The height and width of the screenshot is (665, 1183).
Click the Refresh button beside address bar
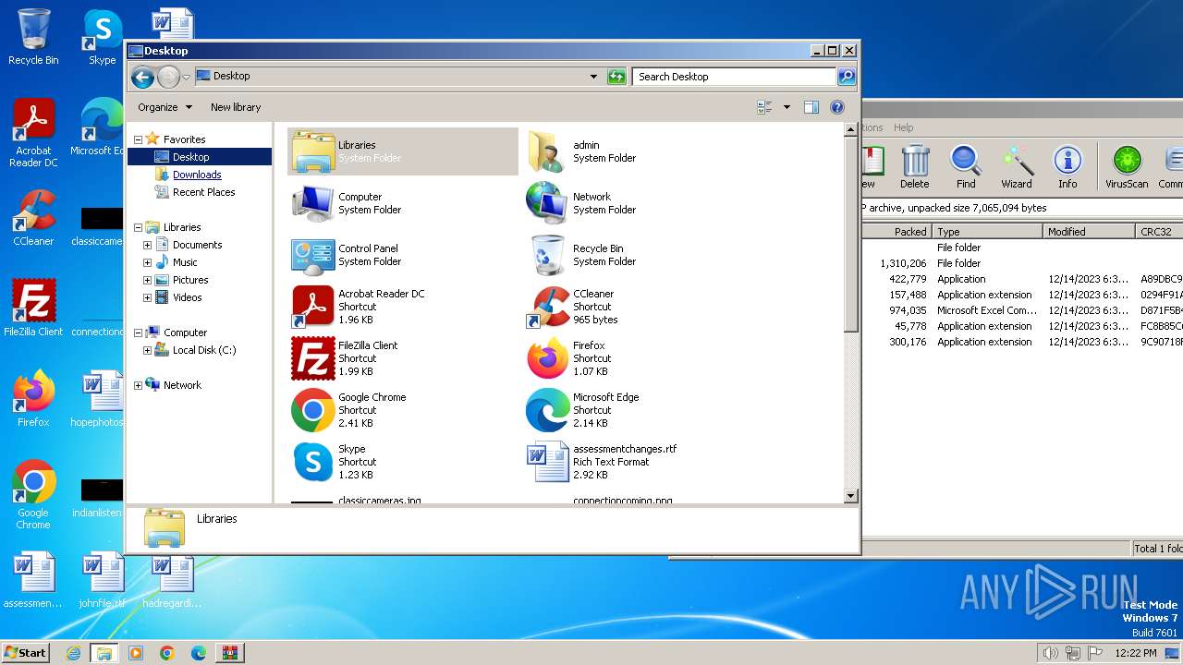pos(616,77)
